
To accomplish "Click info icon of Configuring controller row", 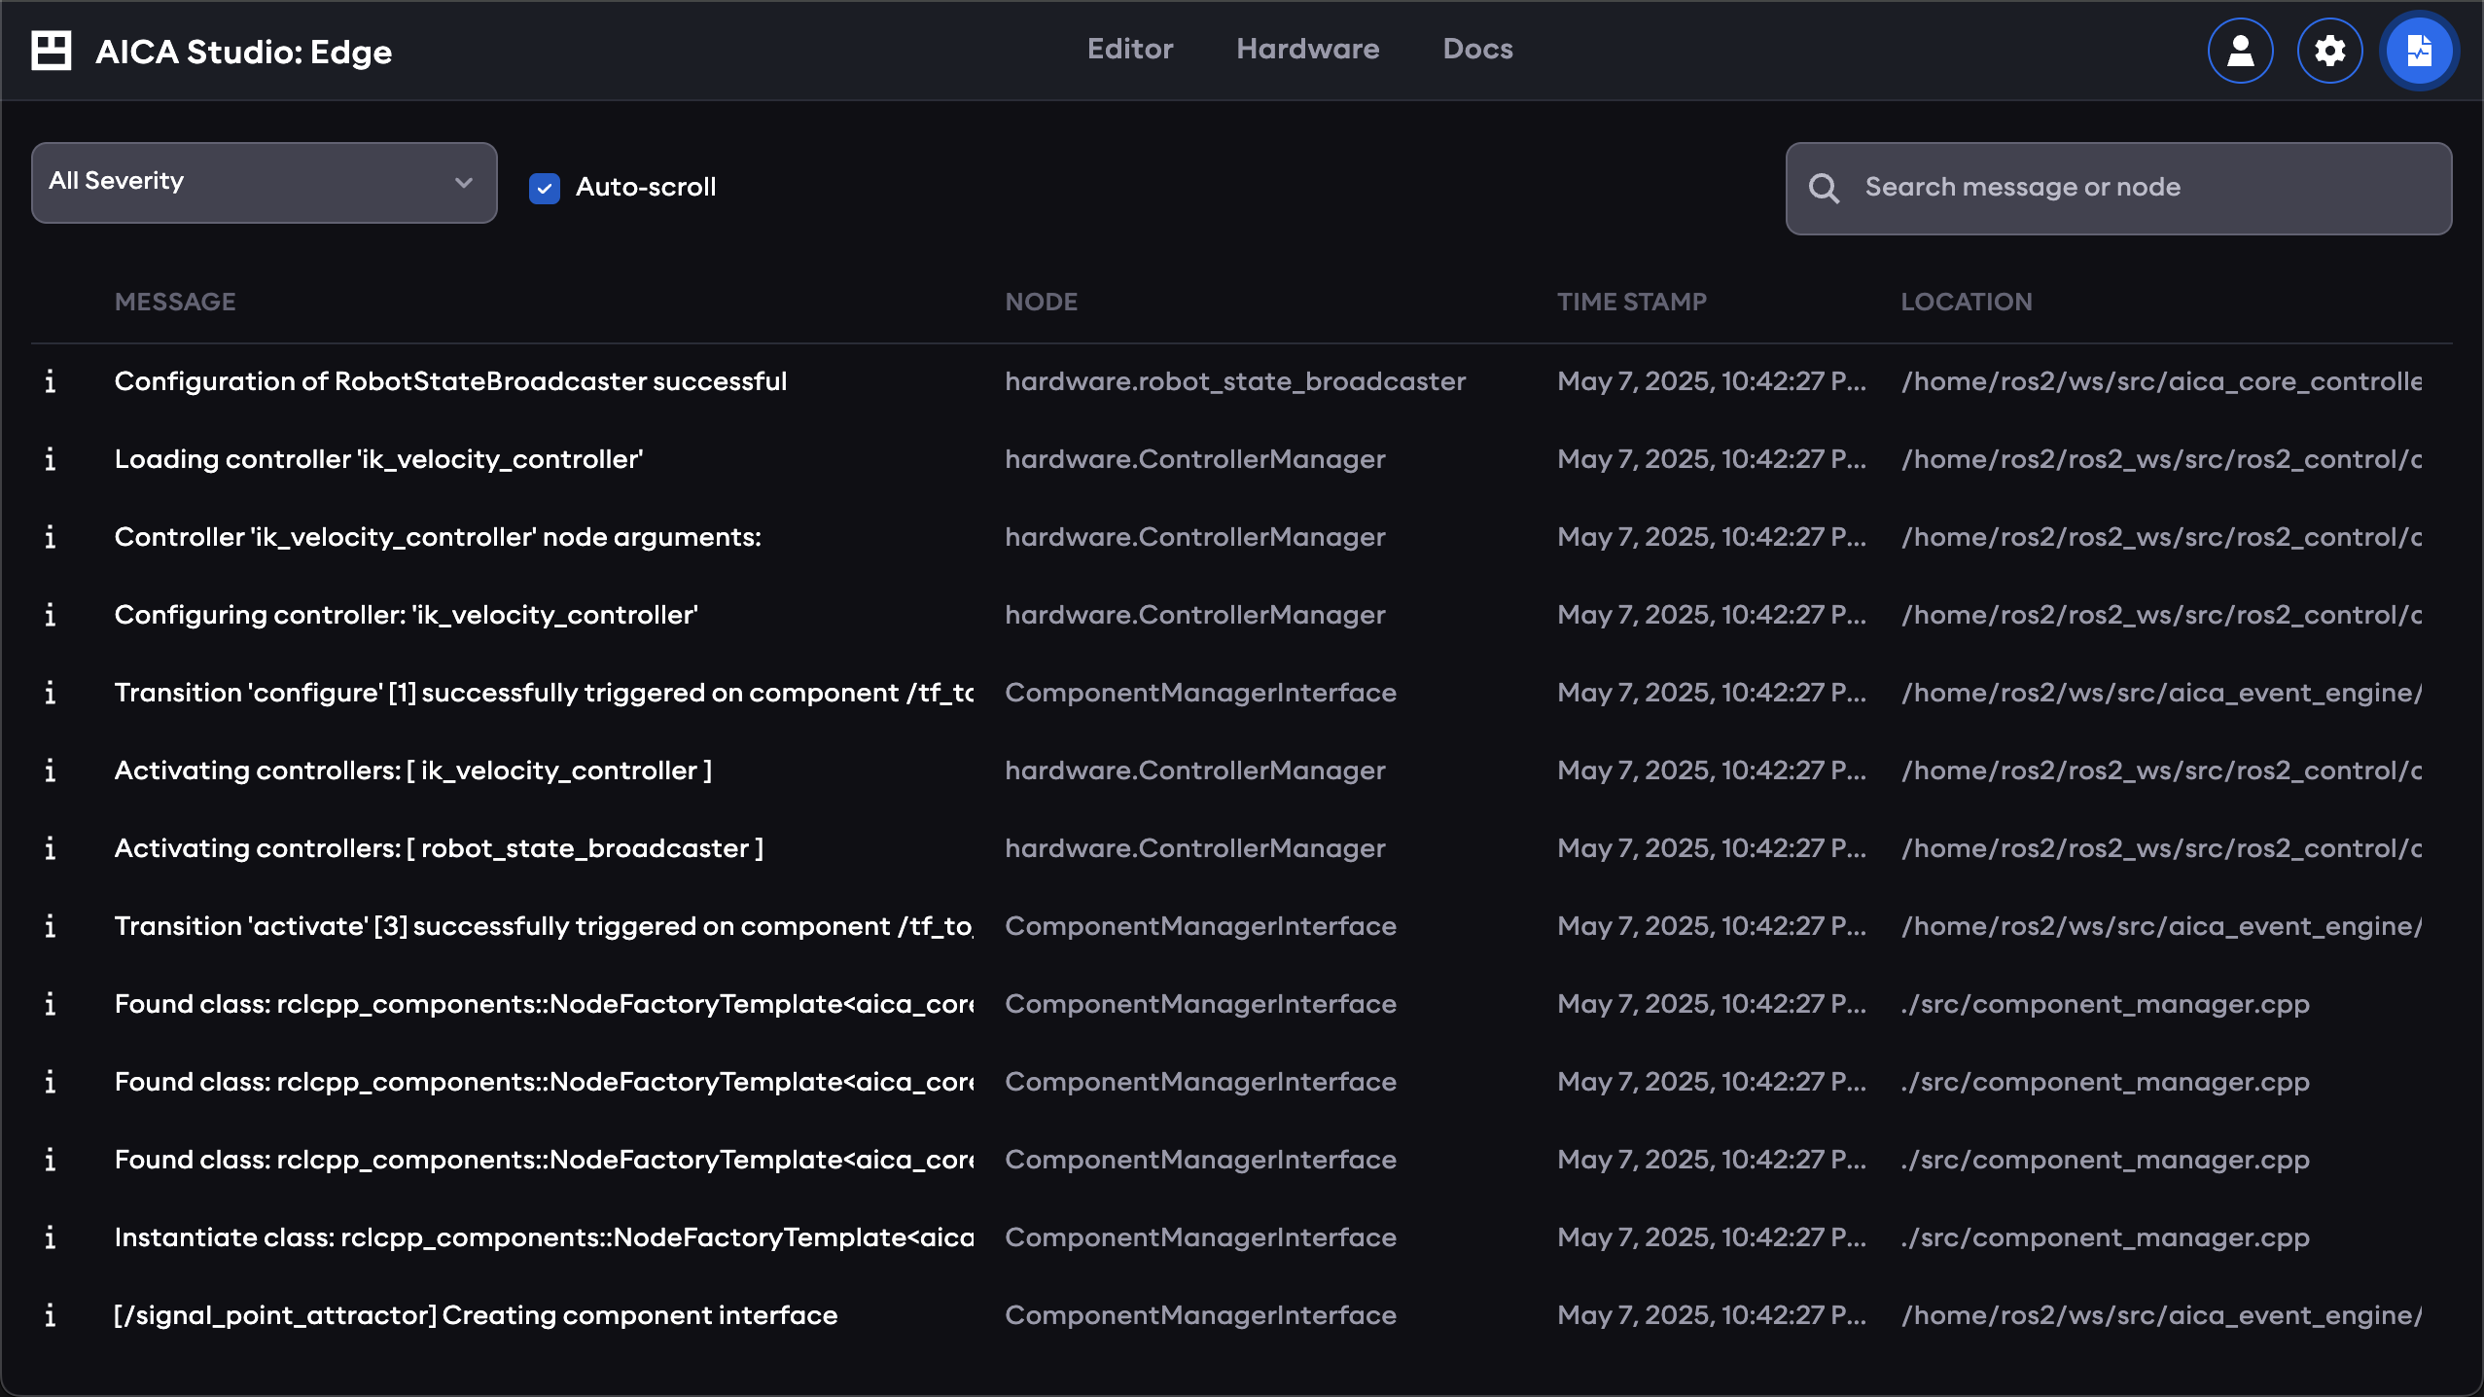I will pyautogui.click(x=51, y=615).
